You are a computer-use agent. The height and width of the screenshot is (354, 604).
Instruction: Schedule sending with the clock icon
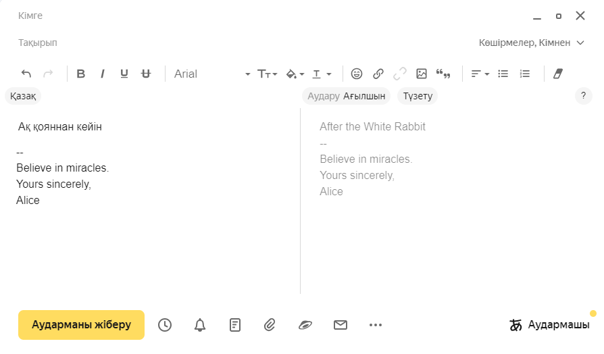tap(165, 325)
